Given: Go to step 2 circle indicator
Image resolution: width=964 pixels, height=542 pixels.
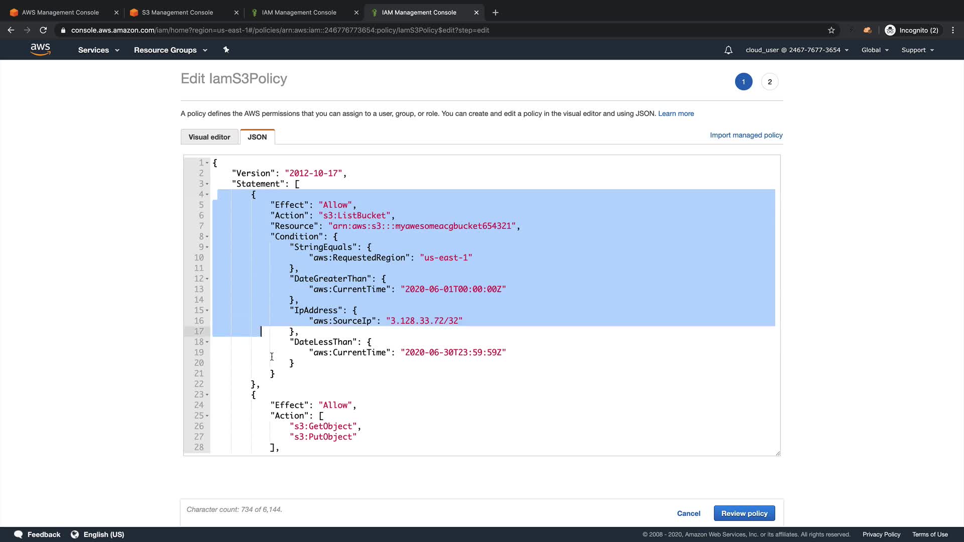Looking at the screenshot, I should (x=770, y=82).
